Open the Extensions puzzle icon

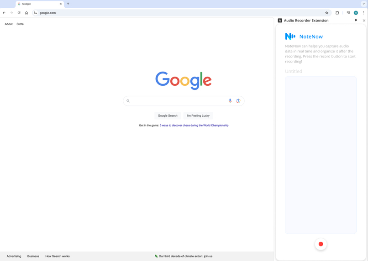(337, 13)
